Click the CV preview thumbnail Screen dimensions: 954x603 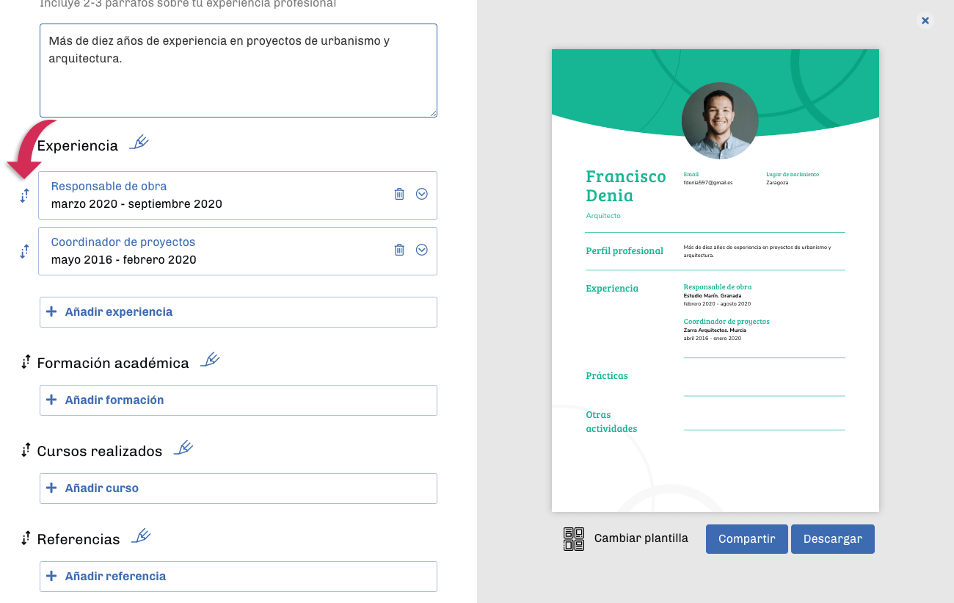tap(715, 281)
